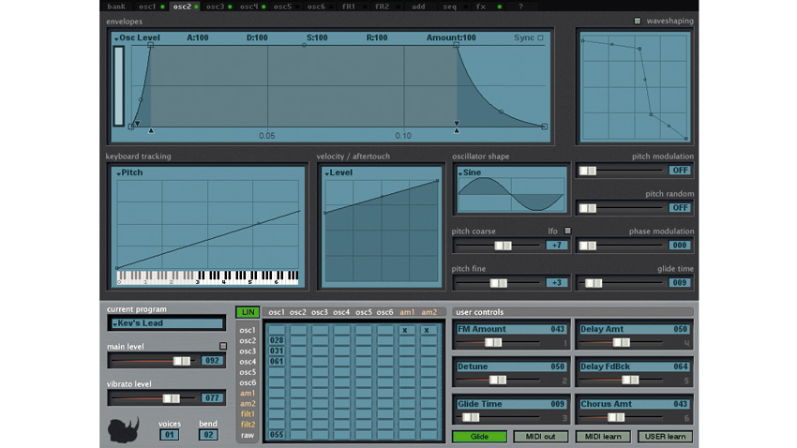The width and height of the screenshot is (797, 448).
Task: Toggle the osc3 green enable LED
Action: pyautogui.click(x=230, y=7)
